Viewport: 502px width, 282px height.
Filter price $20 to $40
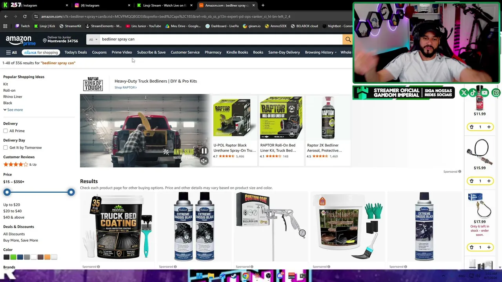click(12, 211)
